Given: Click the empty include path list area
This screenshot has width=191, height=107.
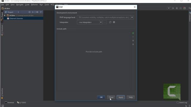Looking at the screenshot, I should click(x=94, y=61).
